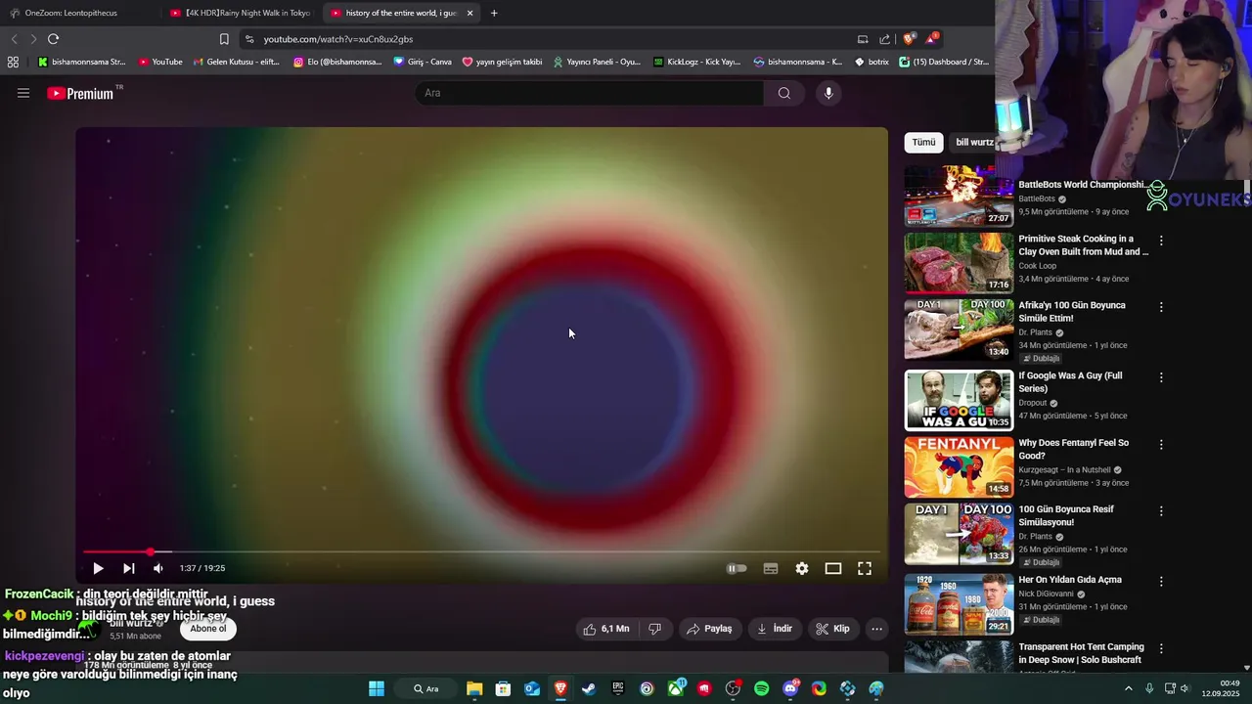The width and height of the screenshot is (1252, 704).
Task: Select the bill wurtz filter chip
Action: [x=974, y=142]
